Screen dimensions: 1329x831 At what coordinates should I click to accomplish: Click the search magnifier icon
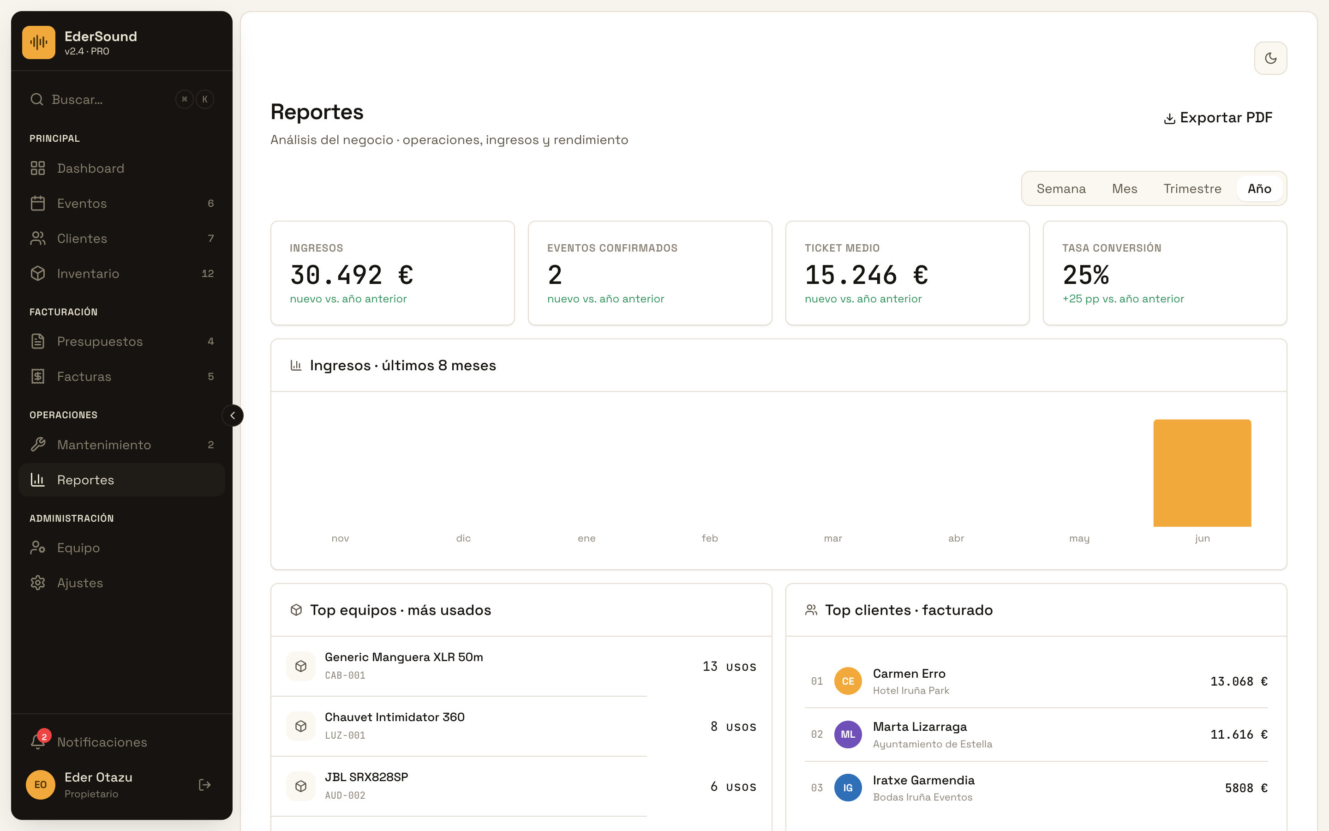click(x=37, y=99)
